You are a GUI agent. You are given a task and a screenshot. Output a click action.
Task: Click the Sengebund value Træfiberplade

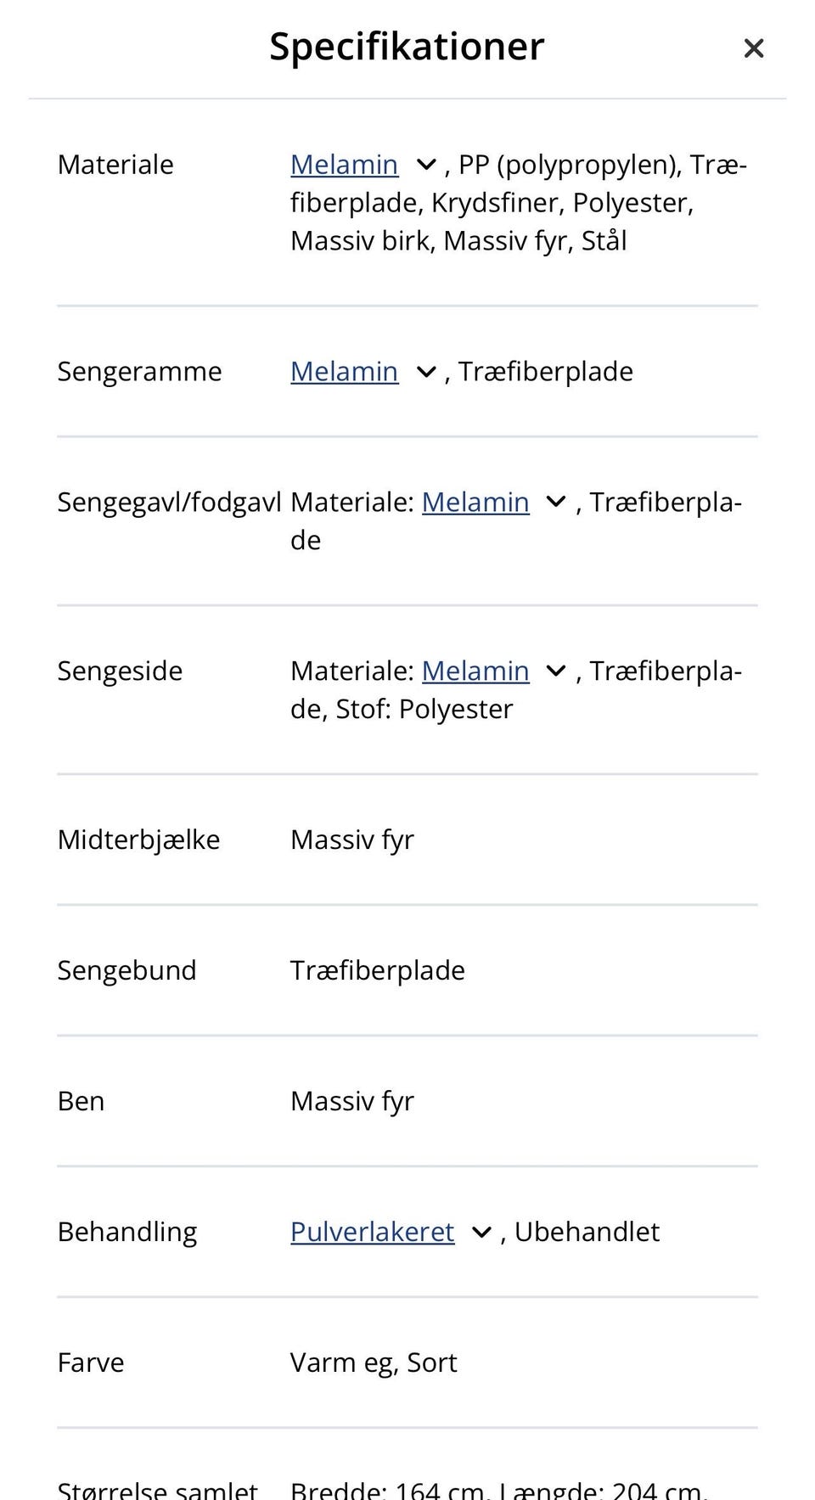coord(378,969)
